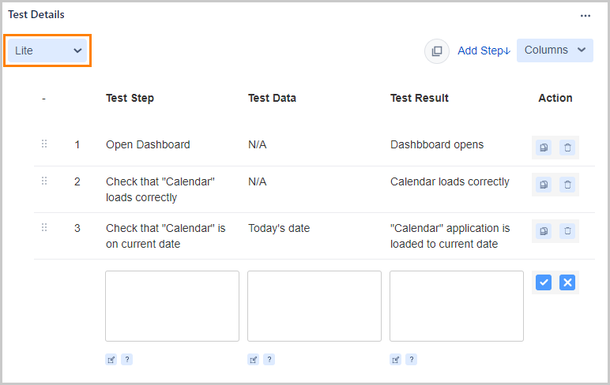Cancel new step with the X button
The width and height of the screenshot is (610, 385).
click(567, 282)
